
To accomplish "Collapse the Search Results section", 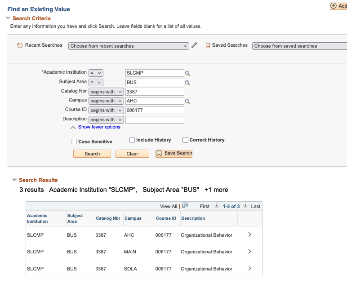I will pyautogui.click(x=14, y=180).
